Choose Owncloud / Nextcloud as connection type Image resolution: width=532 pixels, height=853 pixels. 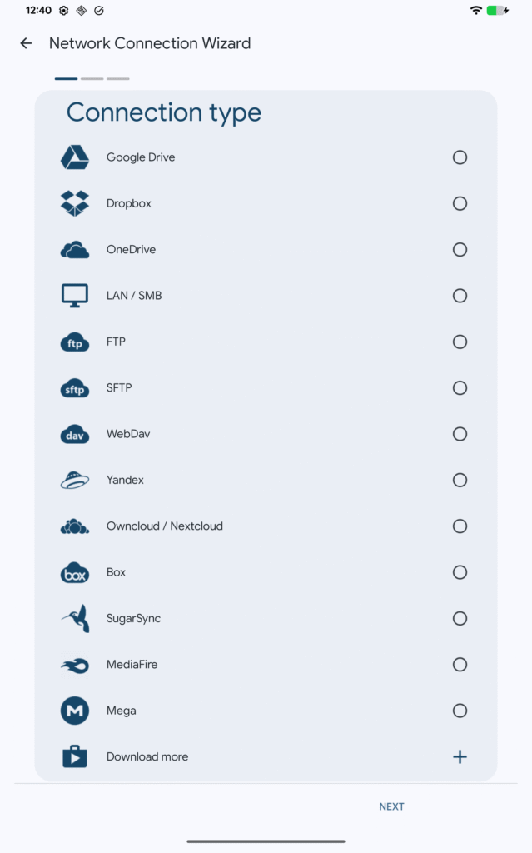(460, 526)
